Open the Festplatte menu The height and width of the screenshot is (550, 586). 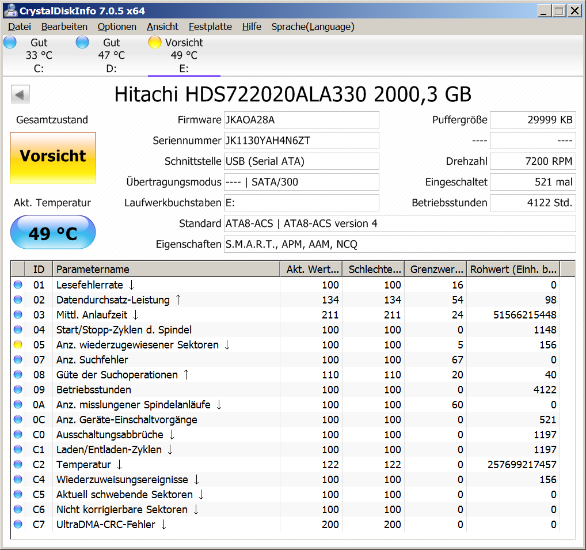tap(210, 26)
